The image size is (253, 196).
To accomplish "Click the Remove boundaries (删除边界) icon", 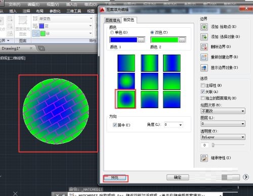I will point(204,47).
